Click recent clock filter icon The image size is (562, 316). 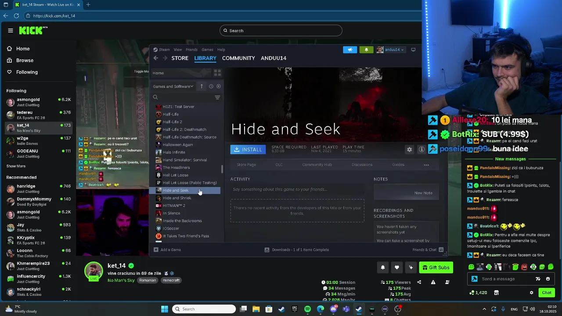pos(211,86)
